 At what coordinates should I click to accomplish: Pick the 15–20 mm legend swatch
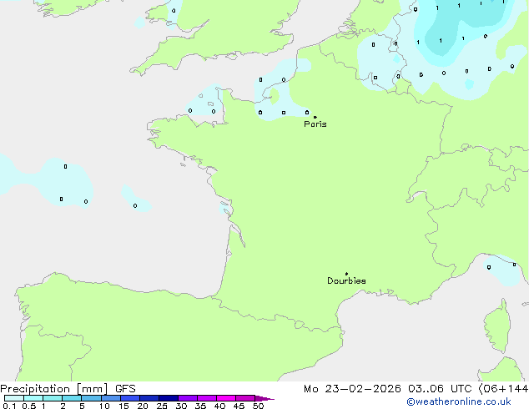point(130,398)
